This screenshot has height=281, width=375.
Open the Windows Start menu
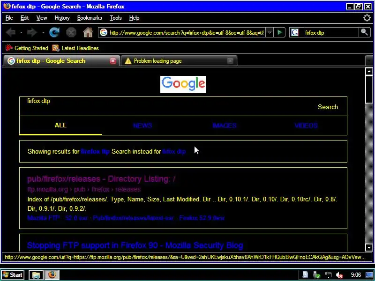pos(13,275)
